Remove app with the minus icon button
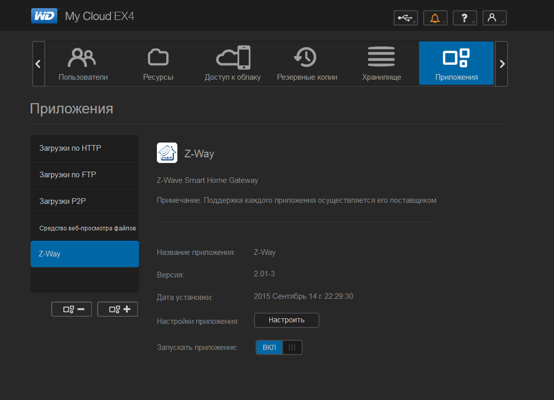The image size is (554, 400). coord(72,309)
